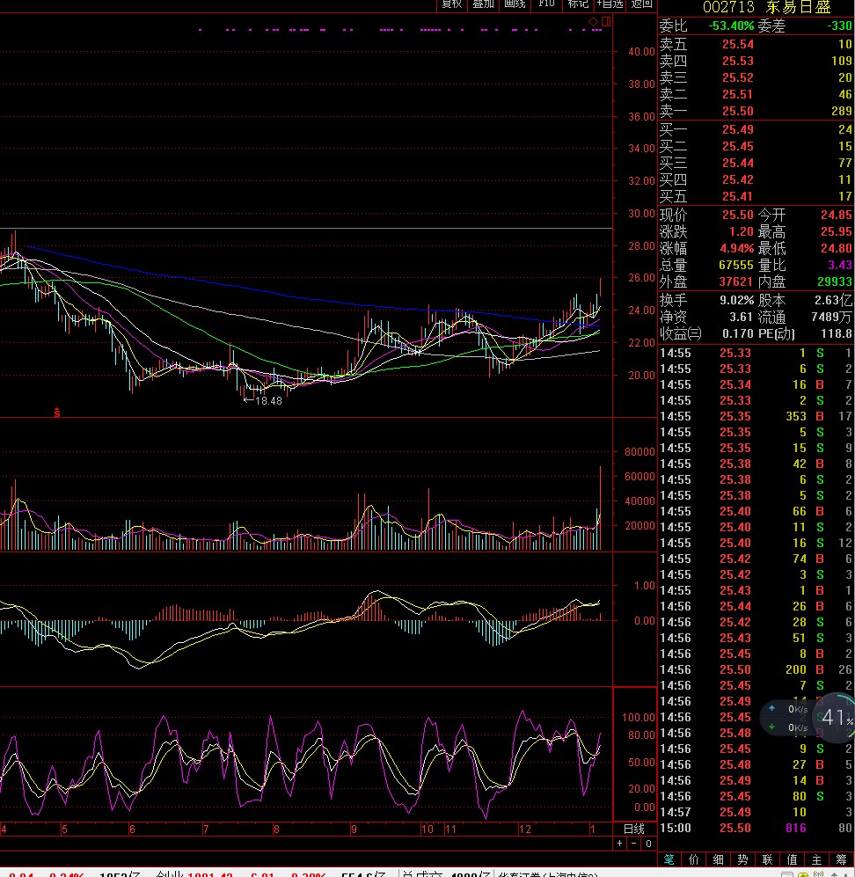Click the small diamond icon above chart
Viewport: 855px width, 877px height.
click(x=593, y=20)
